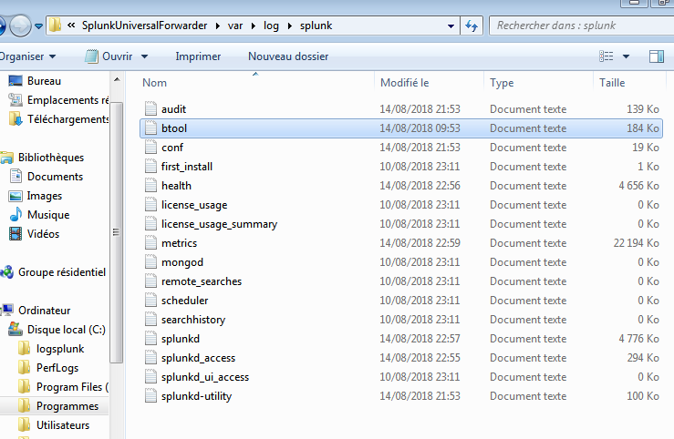
Task: Click Imprimer in the toolbar
Action: 198,56
